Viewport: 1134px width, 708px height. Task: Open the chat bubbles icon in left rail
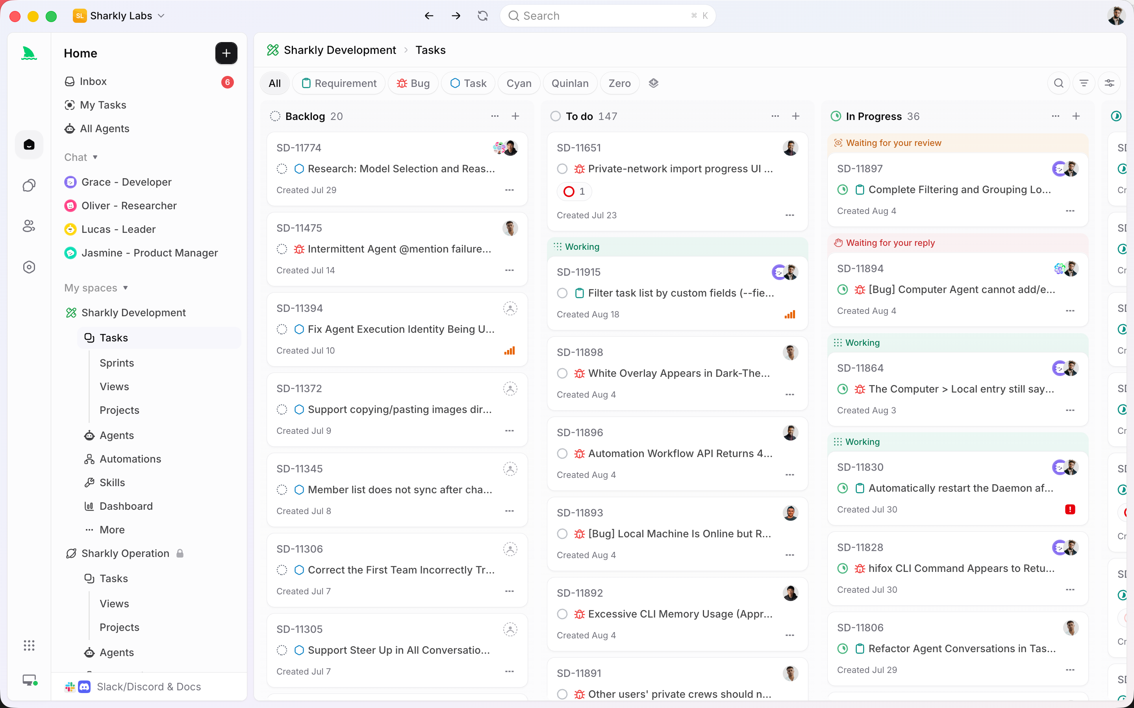29,185
